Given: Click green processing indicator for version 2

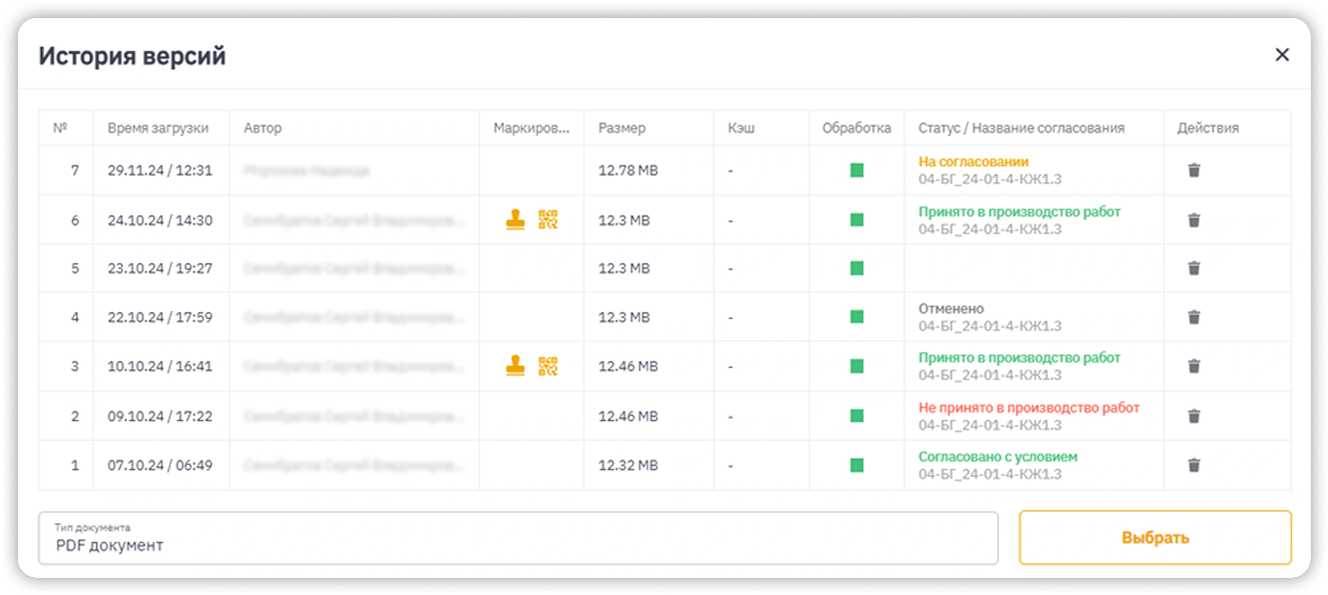Looking at the screenshot, I should [x=856, y=416].
